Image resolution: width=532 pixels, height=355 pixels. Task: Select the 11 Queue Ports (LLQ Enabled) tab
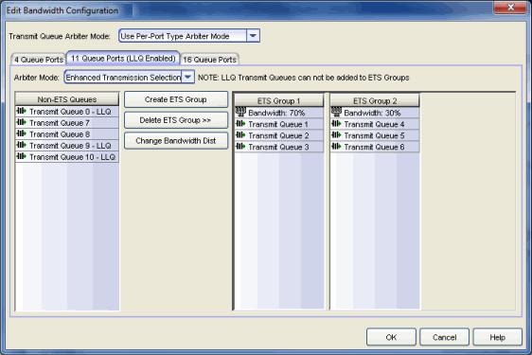[123, 58]
